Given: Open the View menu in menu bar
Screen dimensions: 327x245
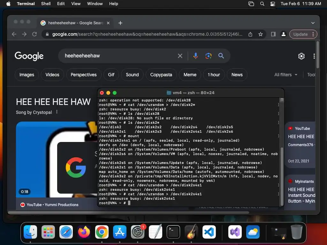Looking at the screenshot, I should (76, 4).
